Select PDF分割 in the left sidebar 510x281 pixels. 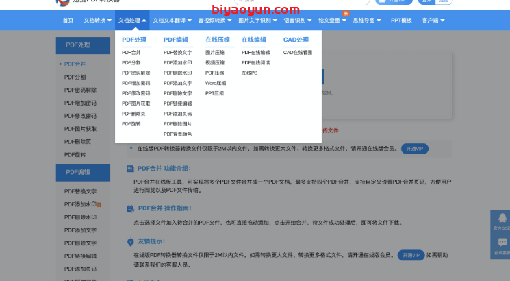coord(75,77)
